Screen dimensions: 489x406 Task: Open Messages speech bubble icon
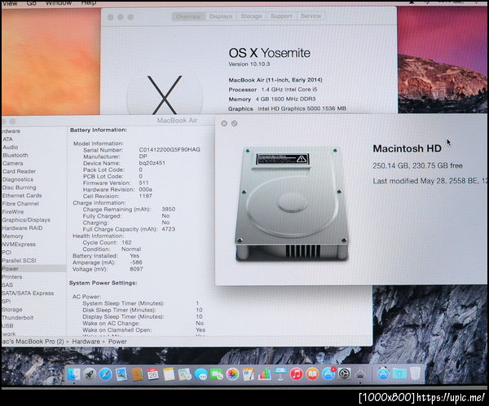pos(200,374)
